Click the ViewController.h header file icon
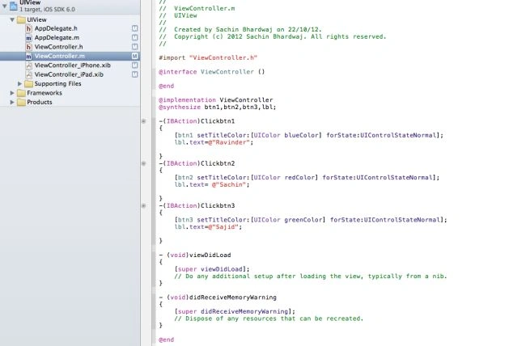 click(29, 47)
